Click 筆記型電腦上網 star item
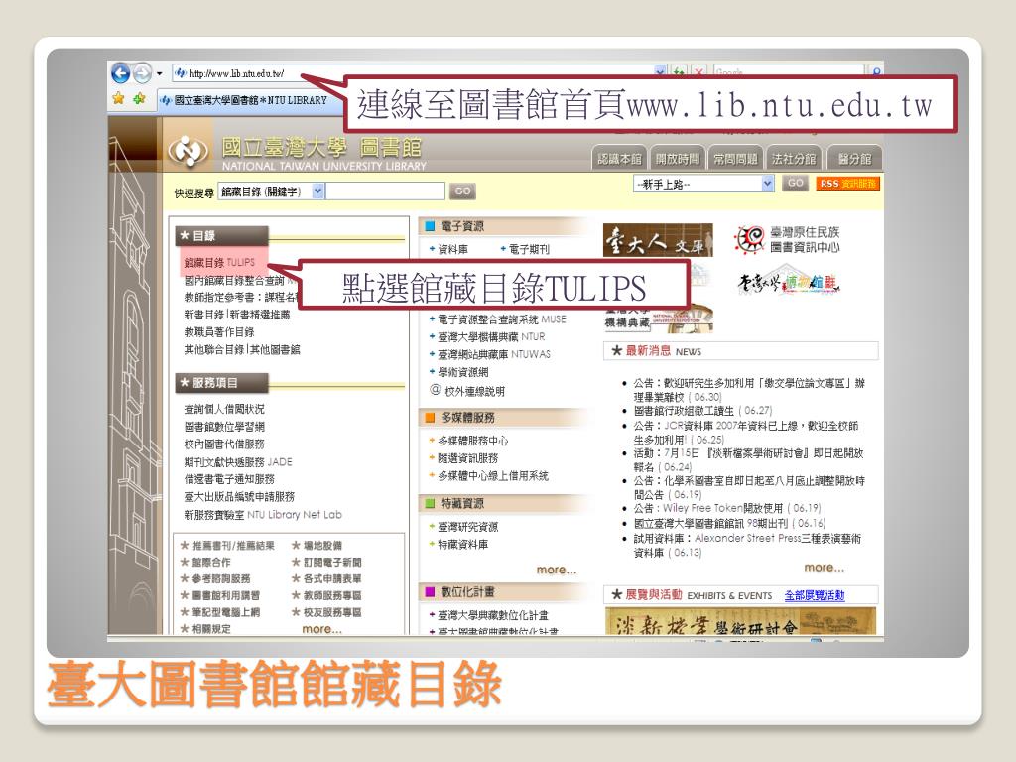1016x762 pixels. [x=220, y=612]
